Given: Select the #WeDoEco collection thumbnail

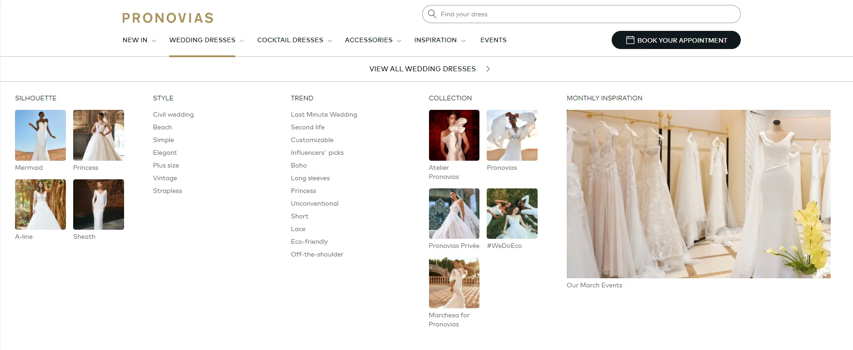Looking at the screenshot, I should click(512, 213).
